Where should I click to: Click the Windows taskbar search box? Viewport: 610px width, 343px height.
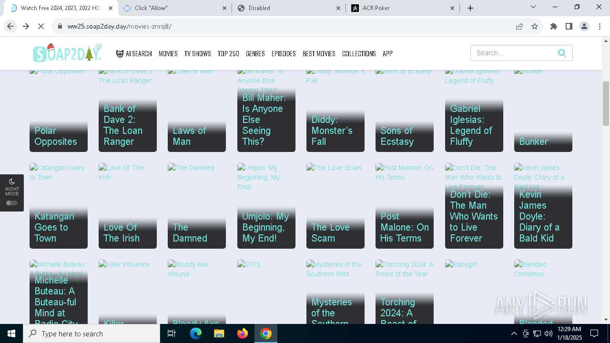click(x=91, y=333)
